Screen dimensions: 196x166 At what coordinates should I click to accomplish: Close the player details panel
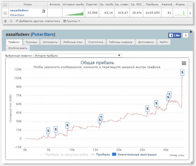[x=191, y=31]
